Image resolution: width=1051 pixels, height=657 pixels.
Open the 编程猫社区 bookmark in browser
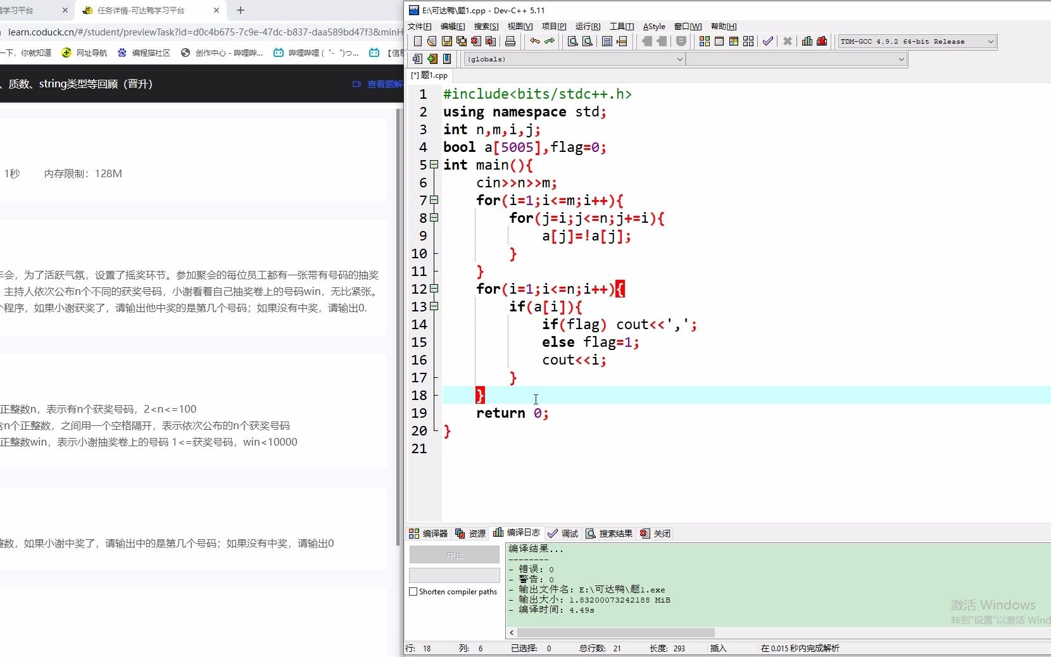144,53
